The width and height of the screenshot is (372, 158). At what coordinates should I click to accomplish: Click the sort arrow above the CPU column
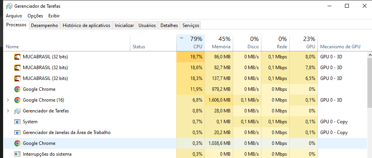tap(182, 38)
